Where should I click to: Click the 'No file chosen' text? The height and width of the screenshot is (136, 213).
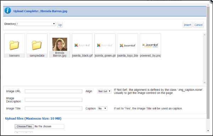43,126
